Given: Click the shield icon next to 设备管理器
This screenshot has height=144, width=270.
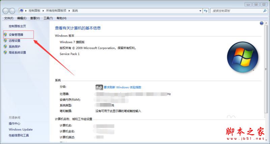Looking at the screenshot, I should (x=5, y=35).
